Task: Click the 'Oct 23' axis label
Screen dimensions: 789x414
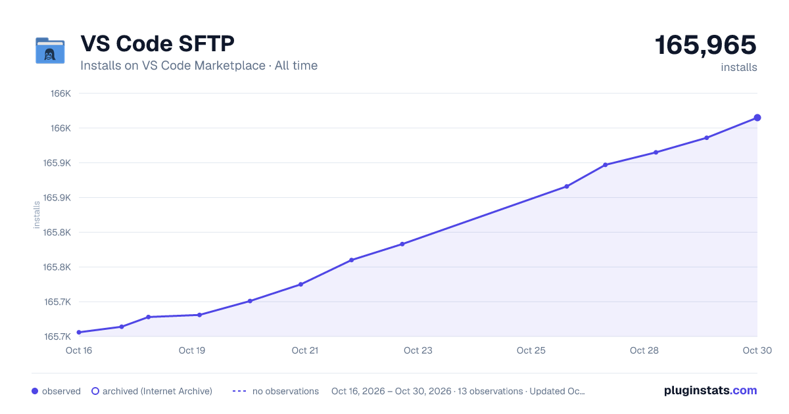Action: [x=418, y=350]
